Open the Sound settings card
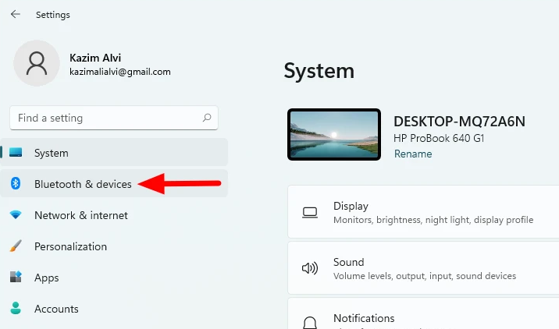 [423, 267]
